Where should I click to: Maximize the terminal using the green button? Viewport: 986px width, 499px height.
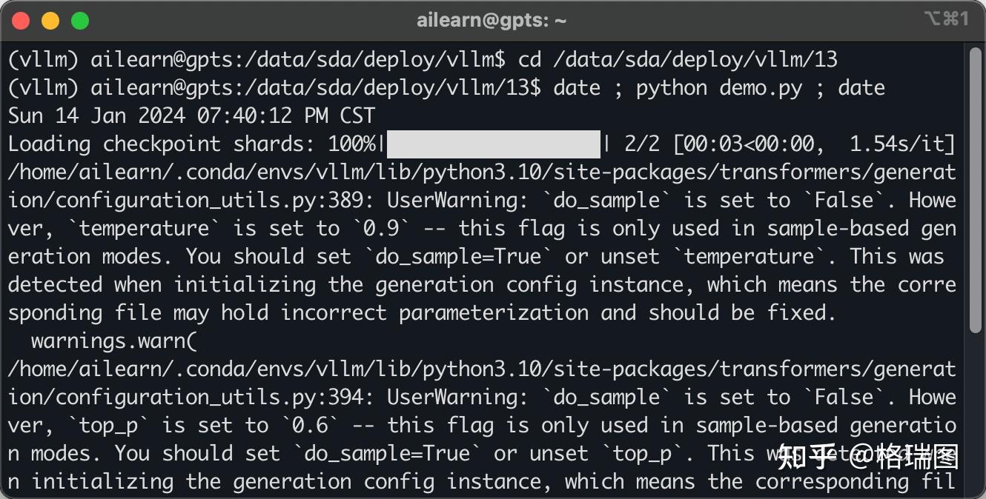80,21
